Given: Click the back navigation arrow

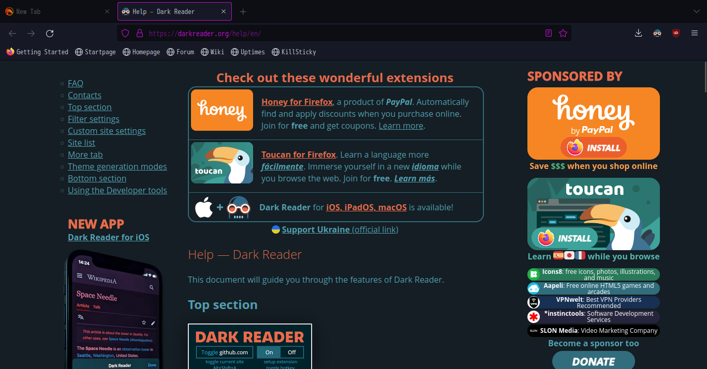Looking at the screenshot, I should [x=12, y=33].
